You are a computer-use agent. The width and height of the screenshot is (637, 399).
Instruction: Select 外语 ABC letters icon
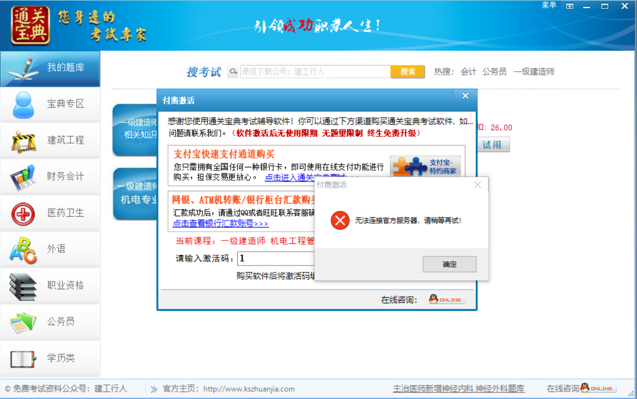[23, 250]
